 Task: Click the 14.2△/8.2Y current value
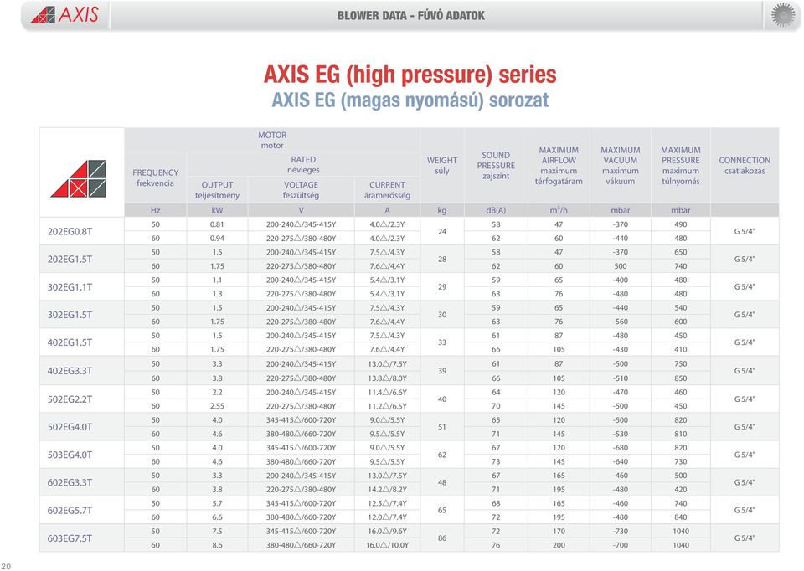point(387,489)
